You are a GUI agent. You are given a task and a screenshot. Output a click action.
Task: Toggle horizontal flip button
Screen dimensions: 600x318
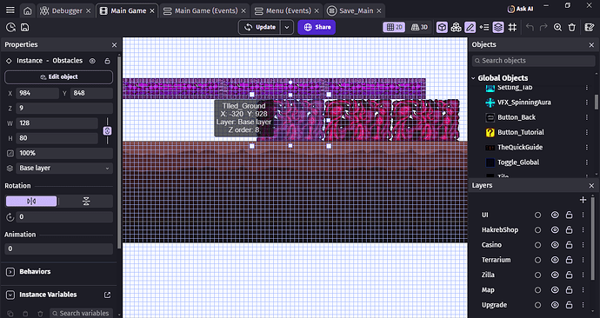pos(31,201)
